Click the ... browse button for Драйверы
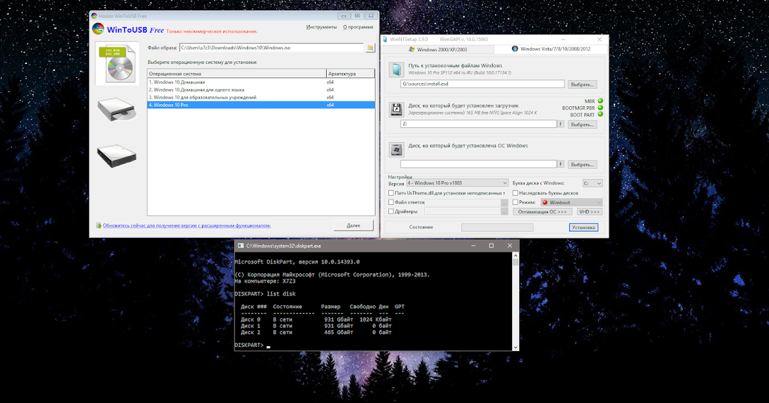 click(x=504, y=211)
